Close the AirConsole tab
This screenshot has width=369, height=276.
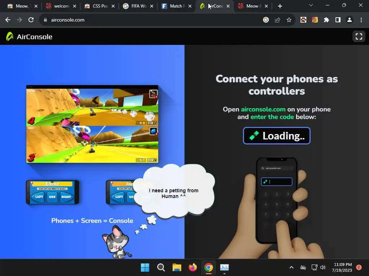point(228,6)
